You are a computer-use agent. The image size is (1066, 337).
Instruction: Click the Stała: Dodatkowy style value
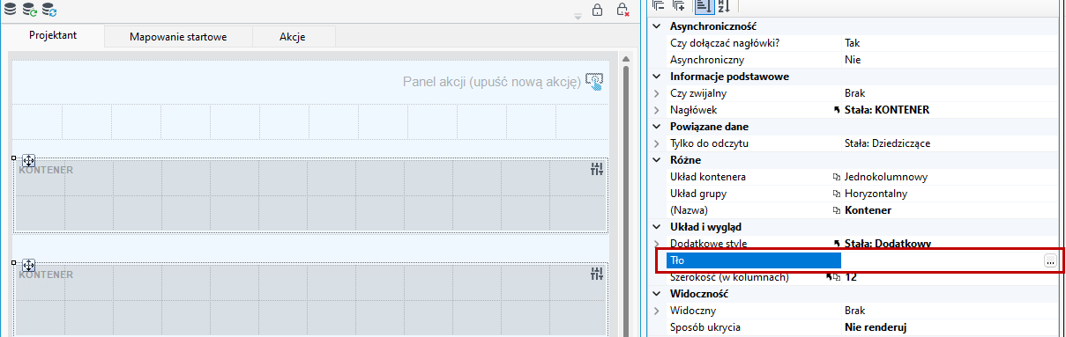[889, 244]
